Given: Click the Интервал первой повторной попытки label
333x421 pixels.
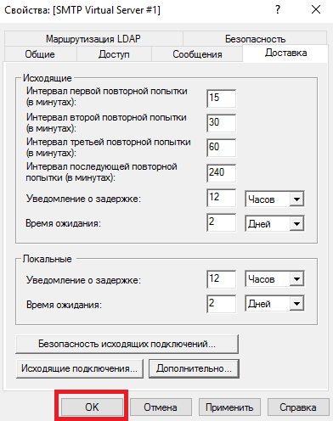Looking at the screenshot, I should 107,97.
